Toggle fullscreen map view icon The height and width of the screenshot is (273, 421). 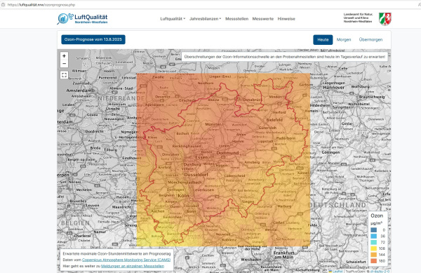[64, 75]
